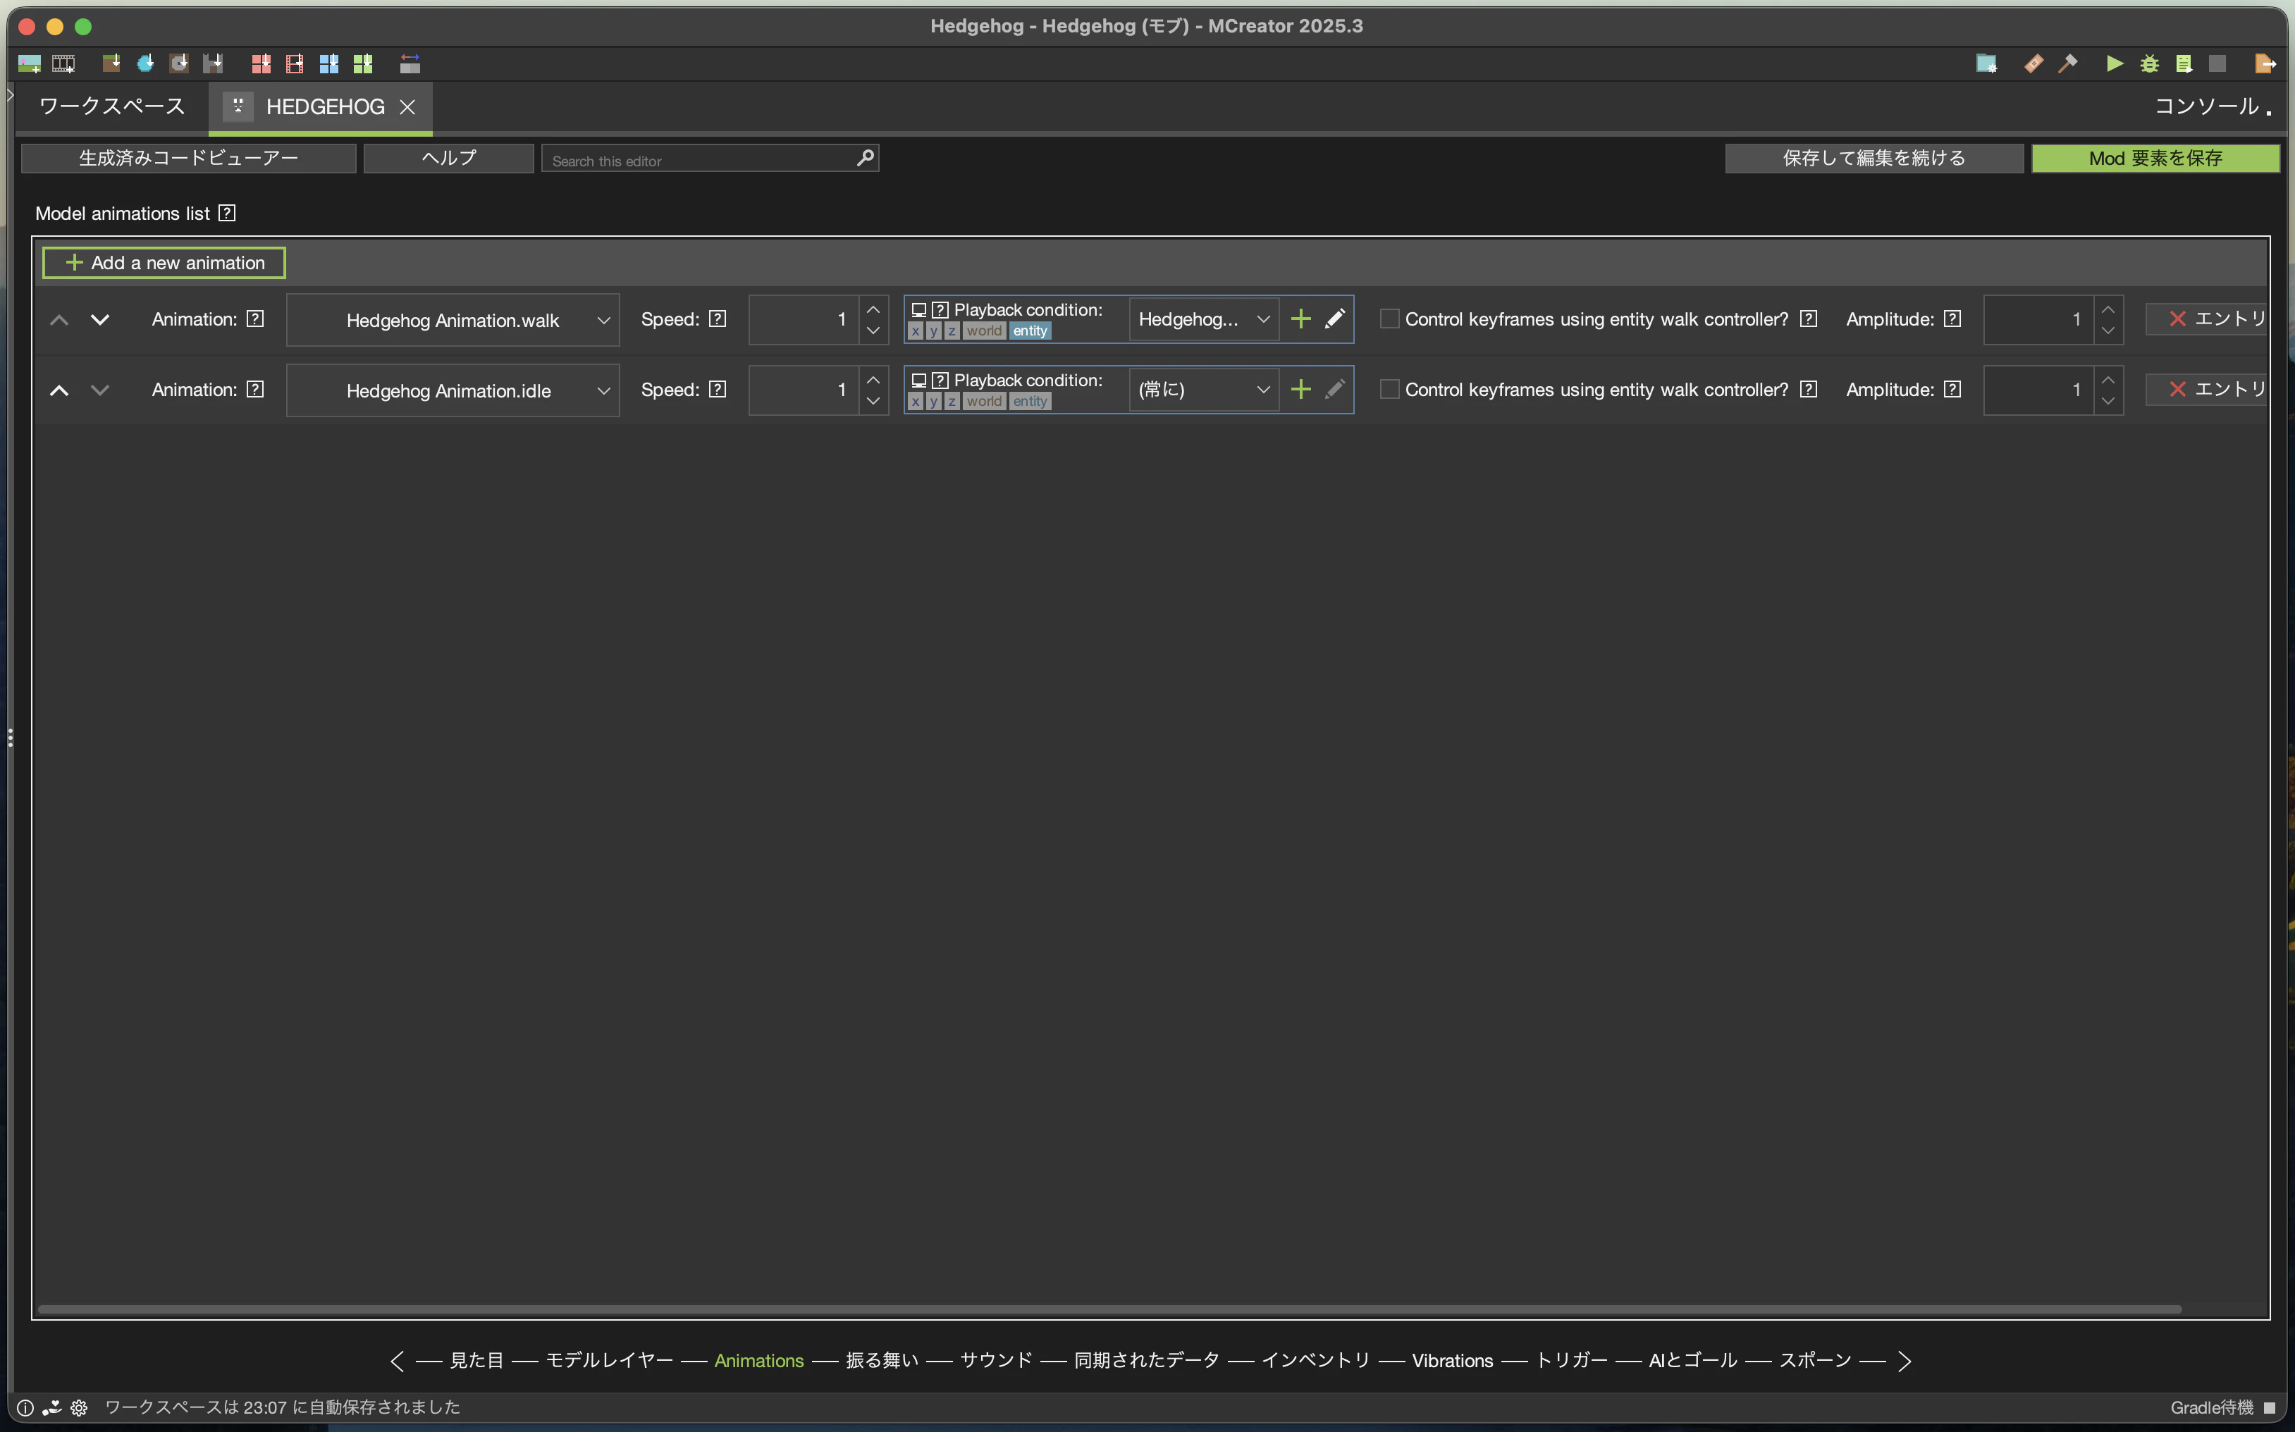This screenshot has width=2295, height=1432.
Task: Click the debug client bug icon
Action: [x=2149, y=63]
